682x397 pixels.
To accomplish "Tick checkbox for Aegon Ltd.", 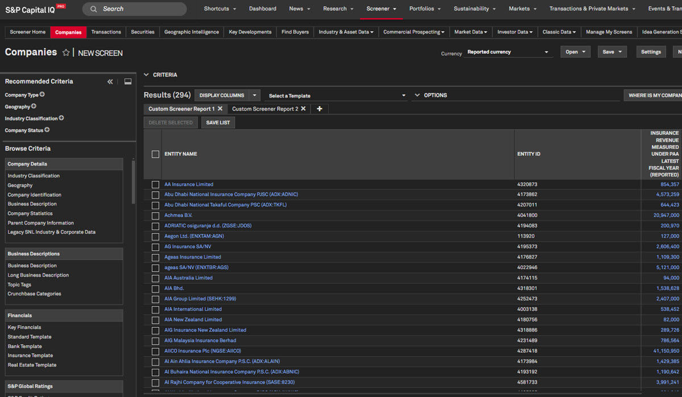I will (155, 236).
